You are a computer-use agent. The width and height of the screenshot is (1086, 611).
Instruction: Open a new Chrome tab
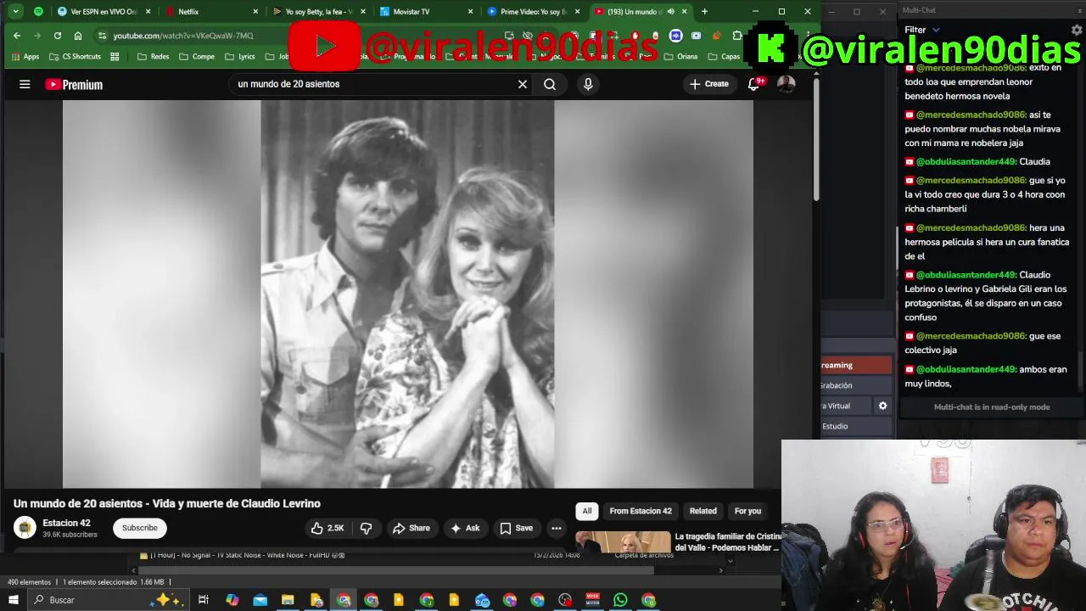click(704, 12)
